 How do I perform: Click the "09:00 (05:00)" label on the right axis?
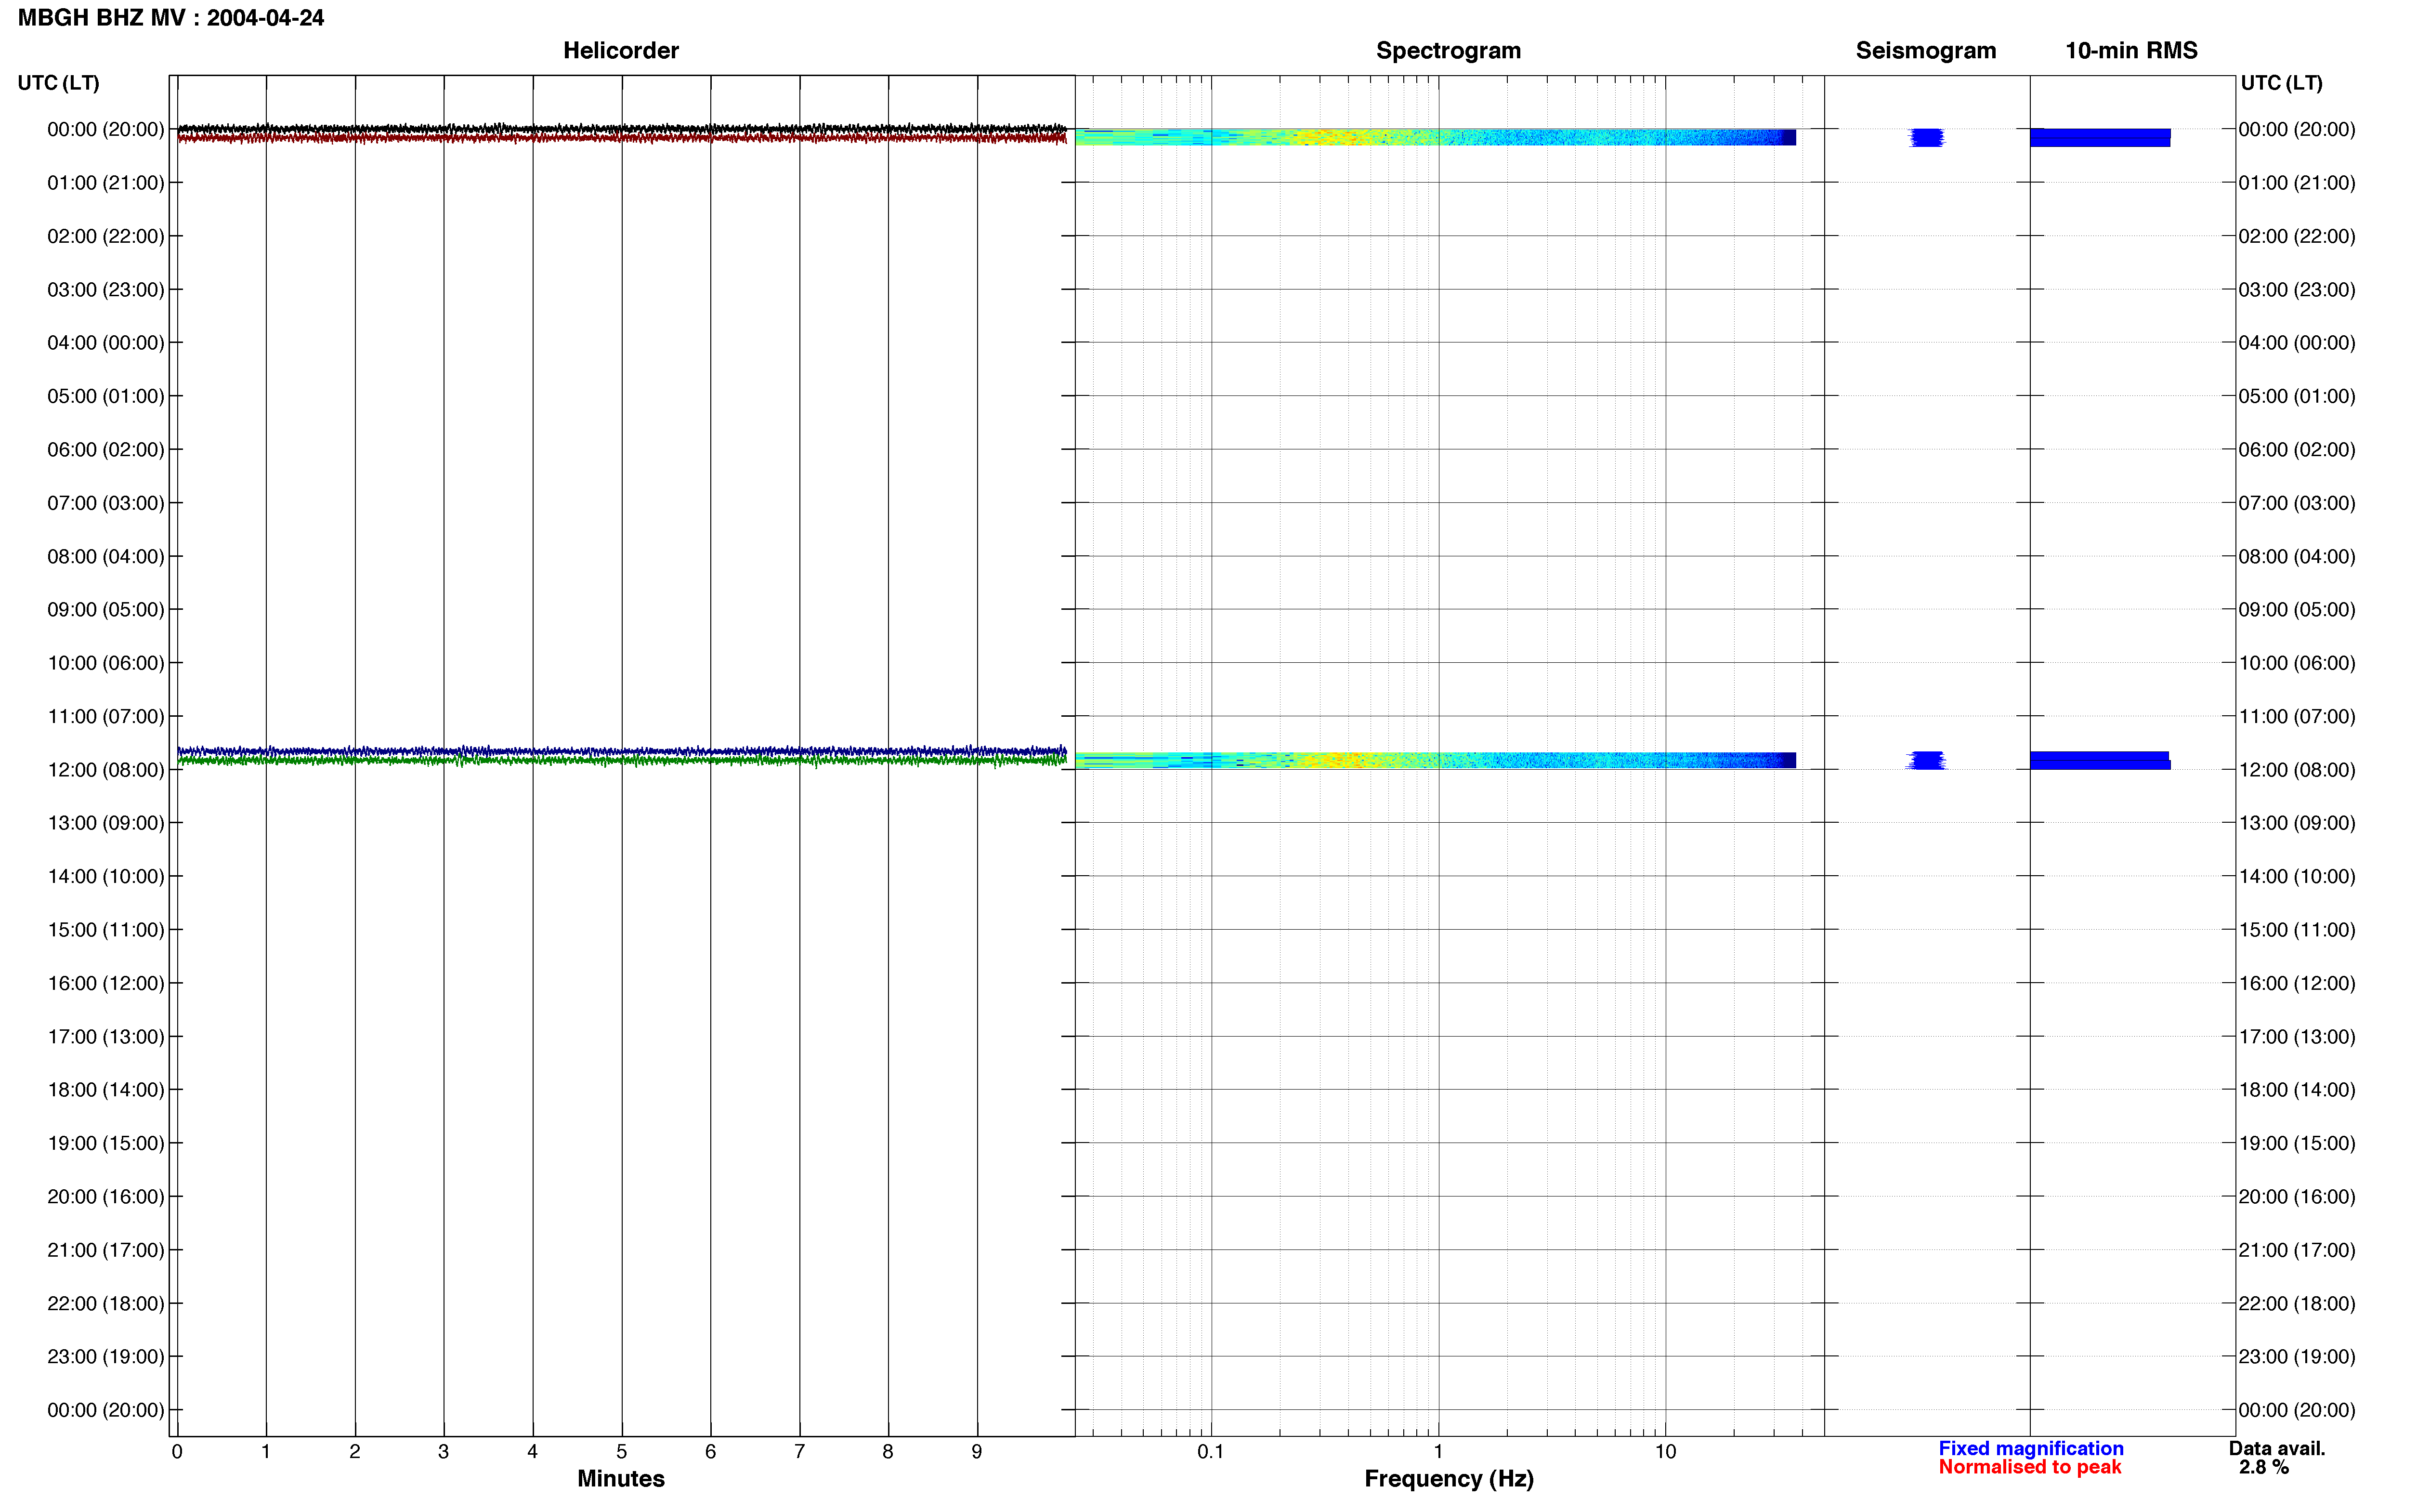tap(2297, 610)
